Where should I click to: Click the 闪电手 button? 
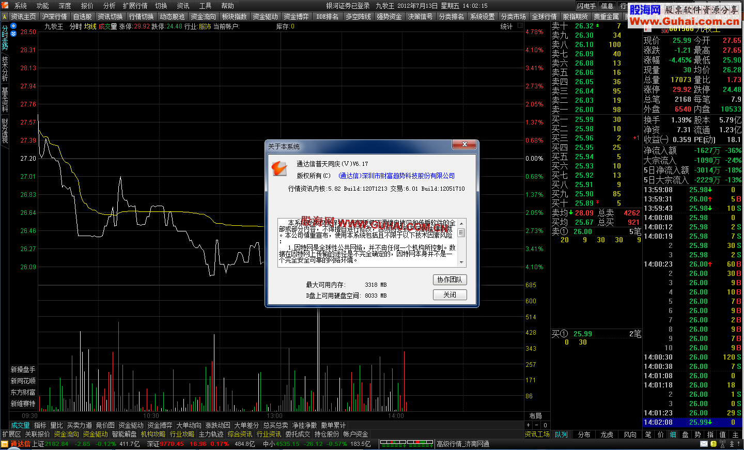tap(586, 6)
